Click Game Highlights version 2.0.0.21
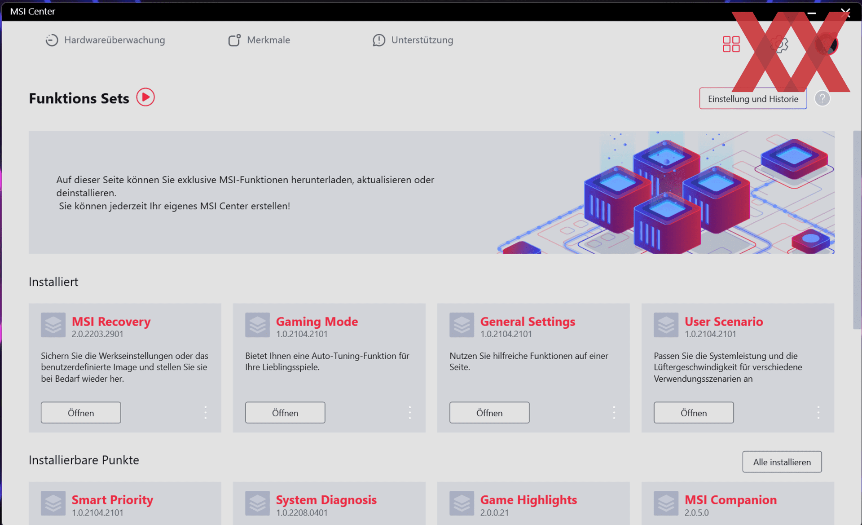862x525 pixels. 494,512
